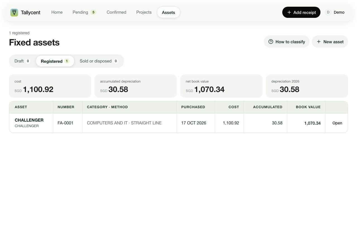This screenshot has height=251, width=357.
Task: Click the question mark icon in How to classify
Action: click(271, 42)
